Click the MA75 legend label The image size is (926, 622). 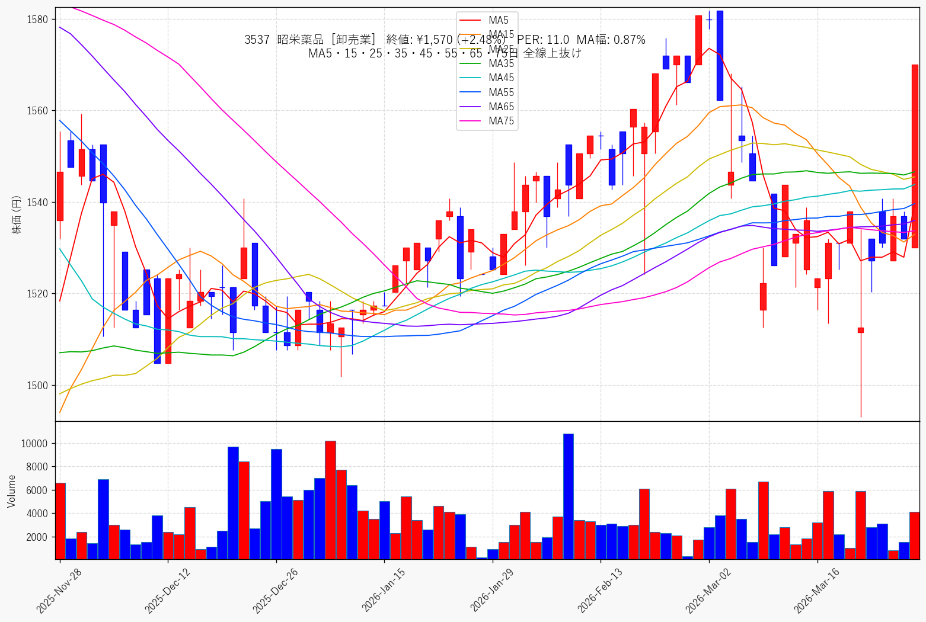click(x=502, y=121)
